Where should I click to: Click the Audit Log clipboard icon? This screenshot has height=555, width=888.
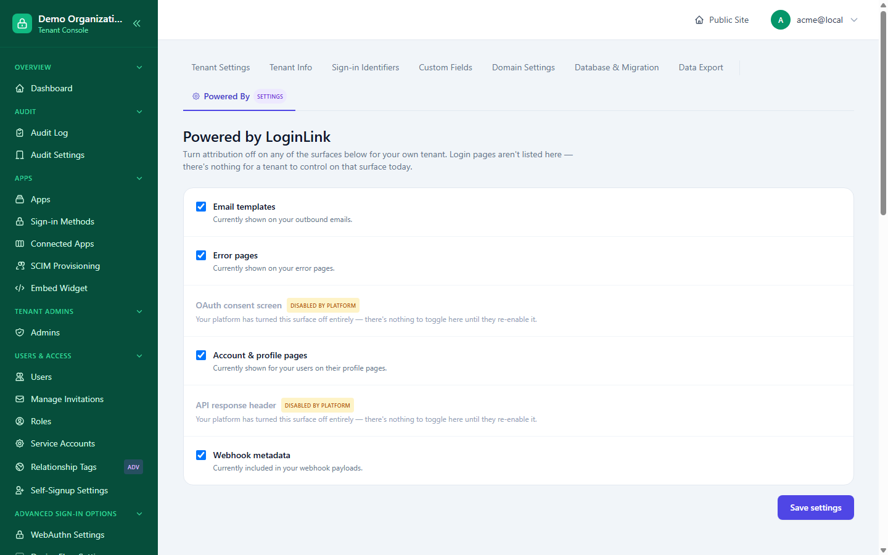20,133
